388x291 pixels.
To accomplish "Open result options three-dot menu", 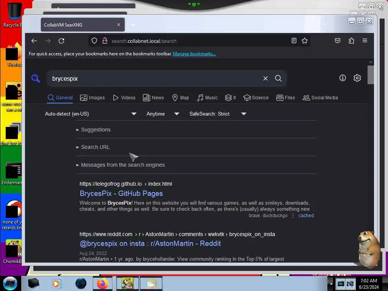I will 293,216.
